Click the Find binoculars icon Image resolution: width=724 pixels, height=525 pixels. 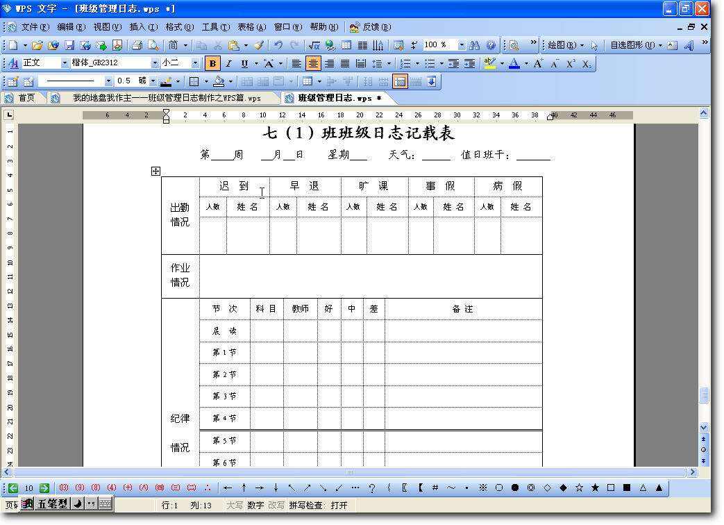click(475, 45)
